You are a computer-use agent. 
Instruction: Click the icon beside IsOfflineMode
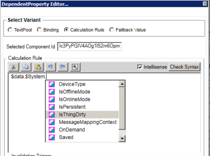coord(52,92)
